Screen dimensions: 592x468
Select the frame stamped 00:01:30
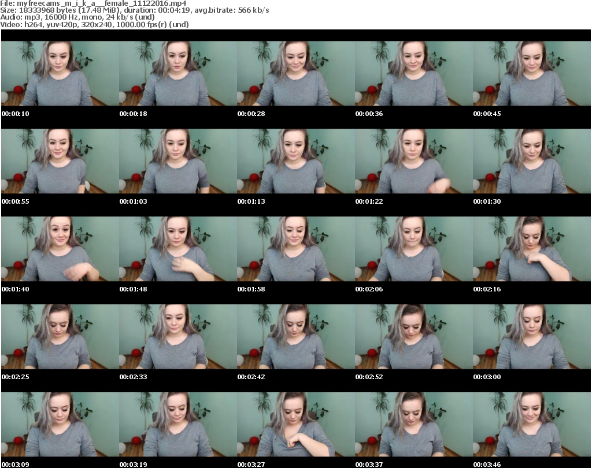pyautogui.click(x=532, y=161)
